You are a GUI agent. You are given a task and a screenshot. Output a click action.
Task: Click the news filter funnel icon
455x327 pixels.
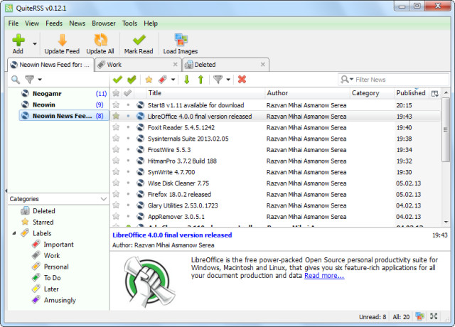(218, 79)
